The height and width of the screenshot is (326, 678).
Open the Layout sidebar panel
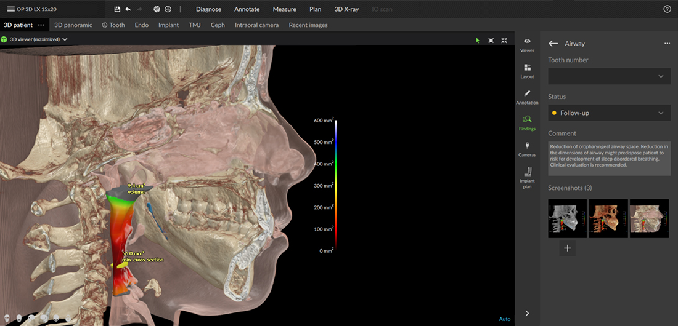527,71
